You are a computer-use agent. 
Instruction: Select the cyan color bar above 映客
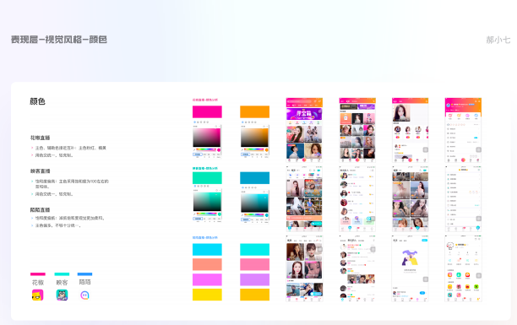(62, 274)
